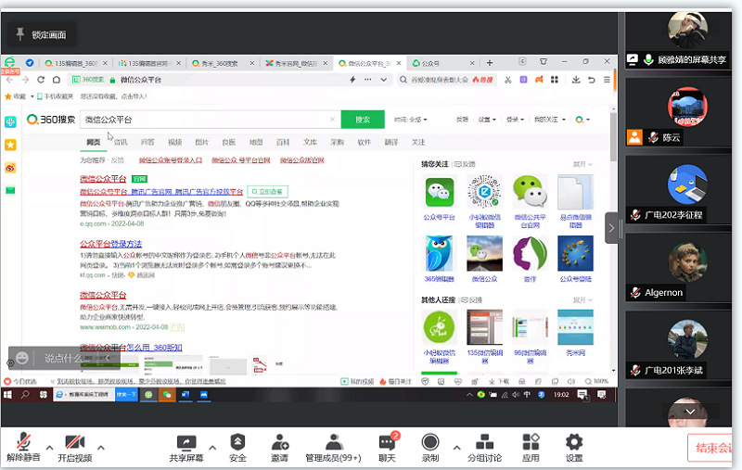Click yellow star icon in browser sidebar

10,145
